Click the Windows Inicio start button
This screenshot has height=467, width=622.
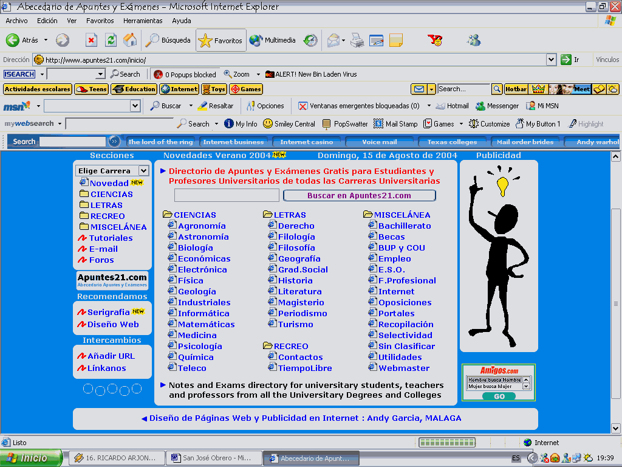pyautogui.click(x=31, y=458)
